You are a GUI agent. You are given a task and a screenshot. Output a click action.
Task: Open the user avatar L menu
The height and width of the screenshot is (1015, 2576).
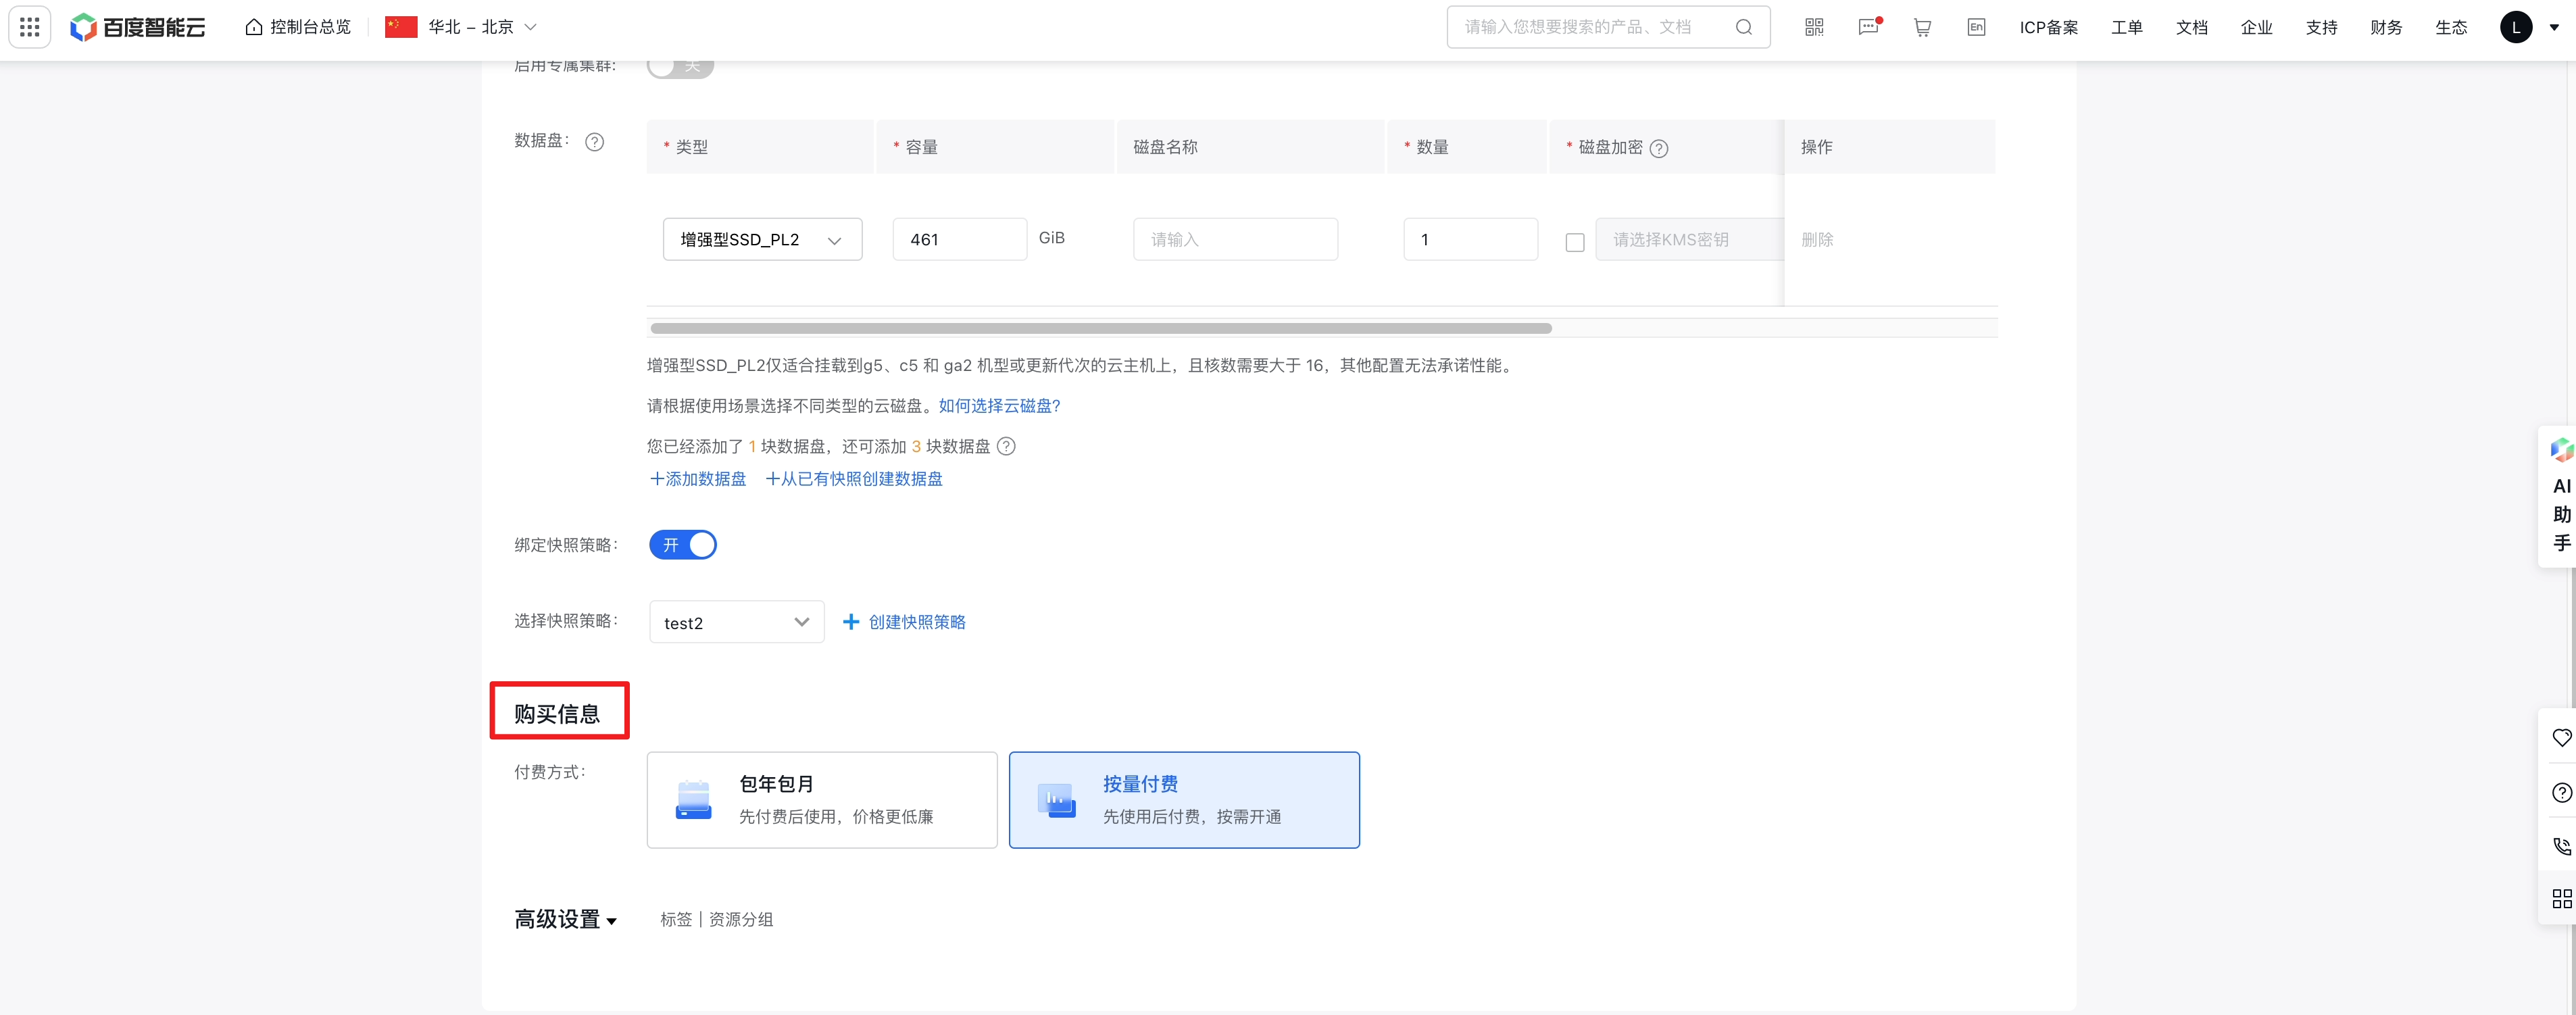(2516, 27)
